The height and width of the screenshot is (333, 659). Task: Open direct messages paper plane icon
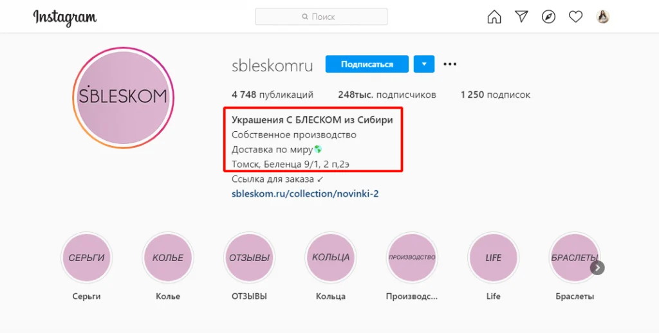coord(521,17)
